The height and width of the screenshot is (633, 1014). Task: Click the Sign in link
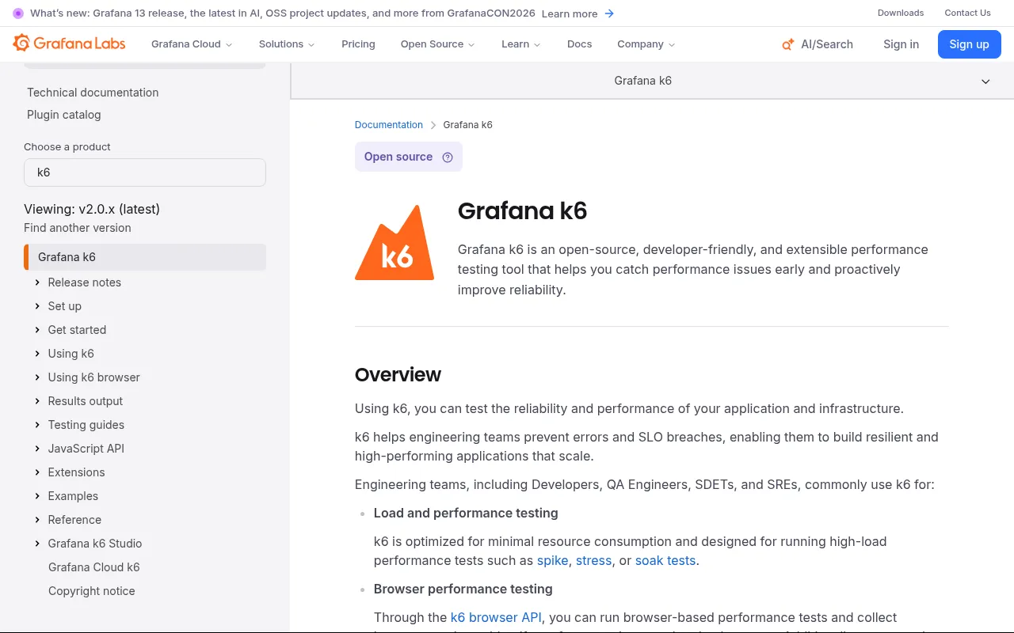click(901, 44)
